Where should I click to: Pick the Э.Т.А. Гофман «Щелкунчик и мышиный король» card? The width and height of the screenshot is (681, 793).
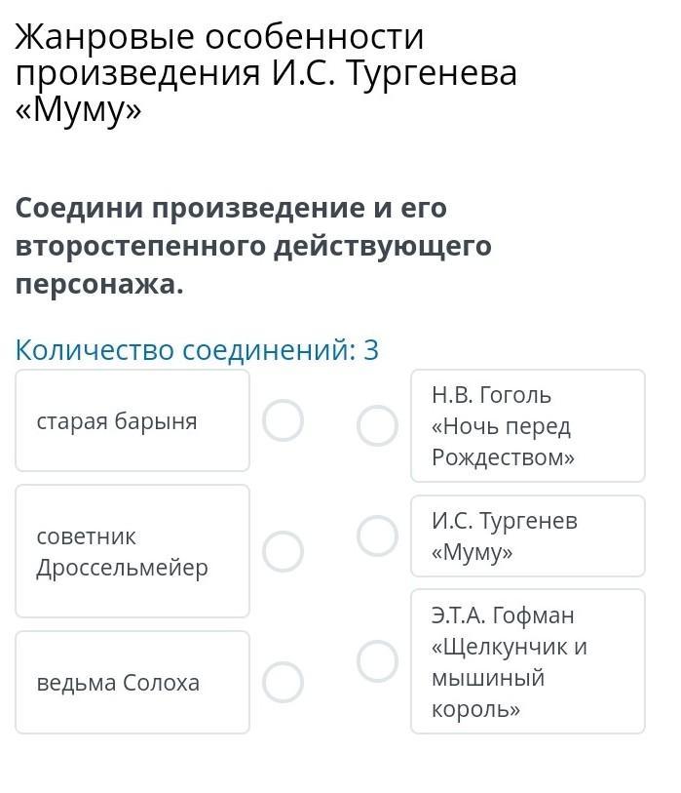click(x=527, y=661)
